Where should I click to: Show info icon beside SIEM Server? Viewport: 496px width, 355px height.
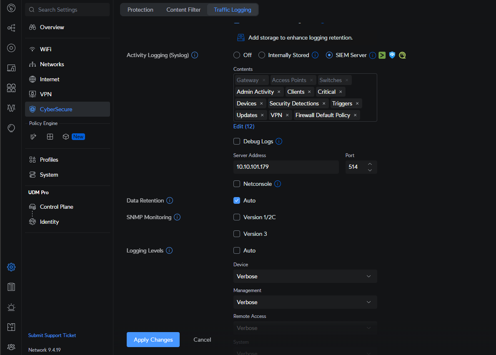coord(373,55)
